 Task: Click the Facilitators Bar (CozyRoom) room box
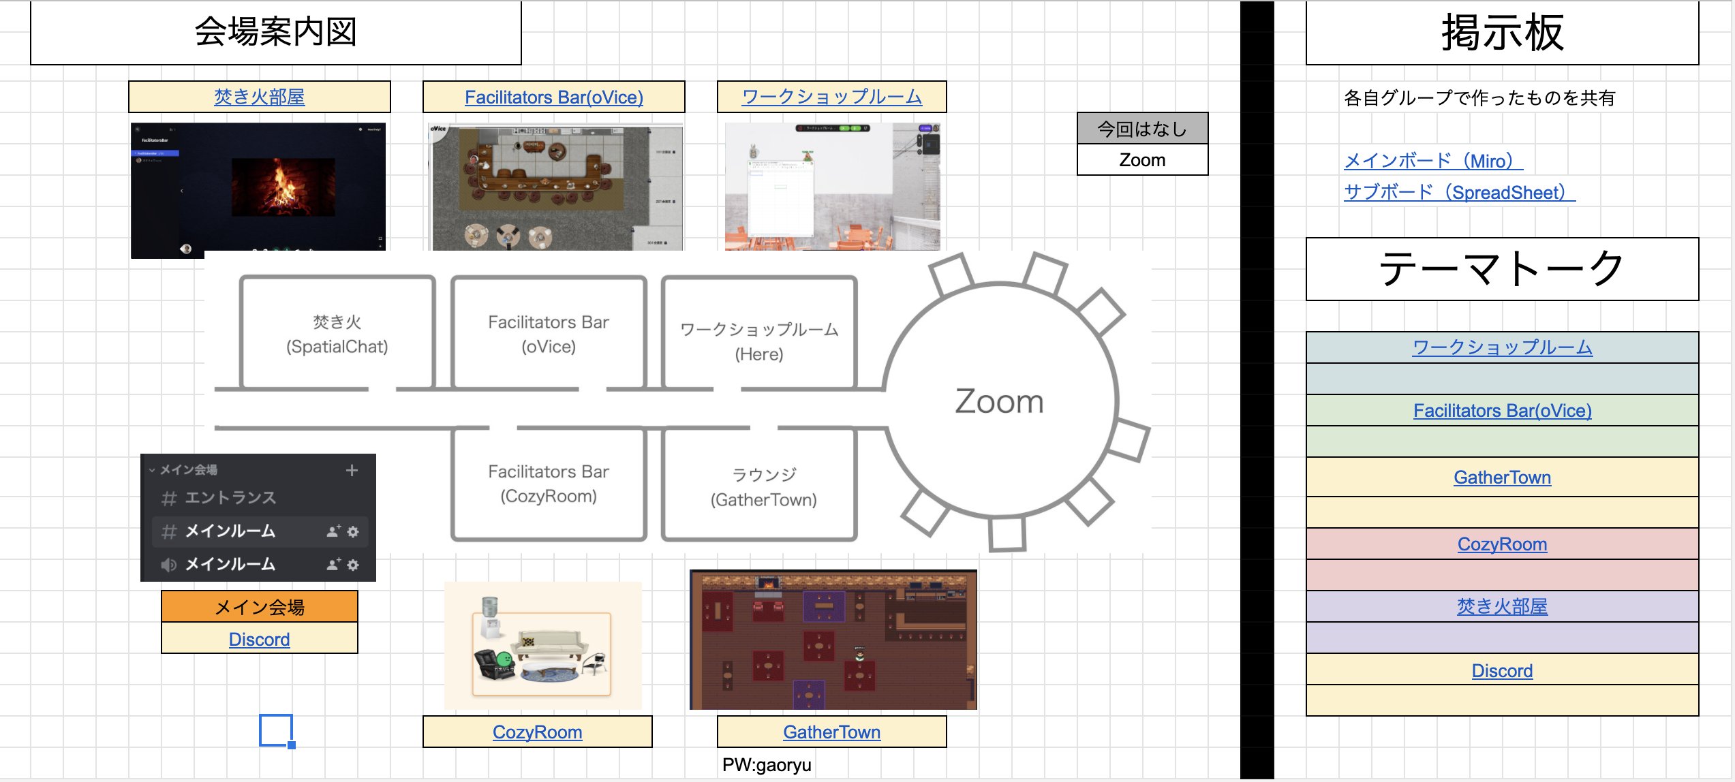pyautogui.click(x=549, y=484)
